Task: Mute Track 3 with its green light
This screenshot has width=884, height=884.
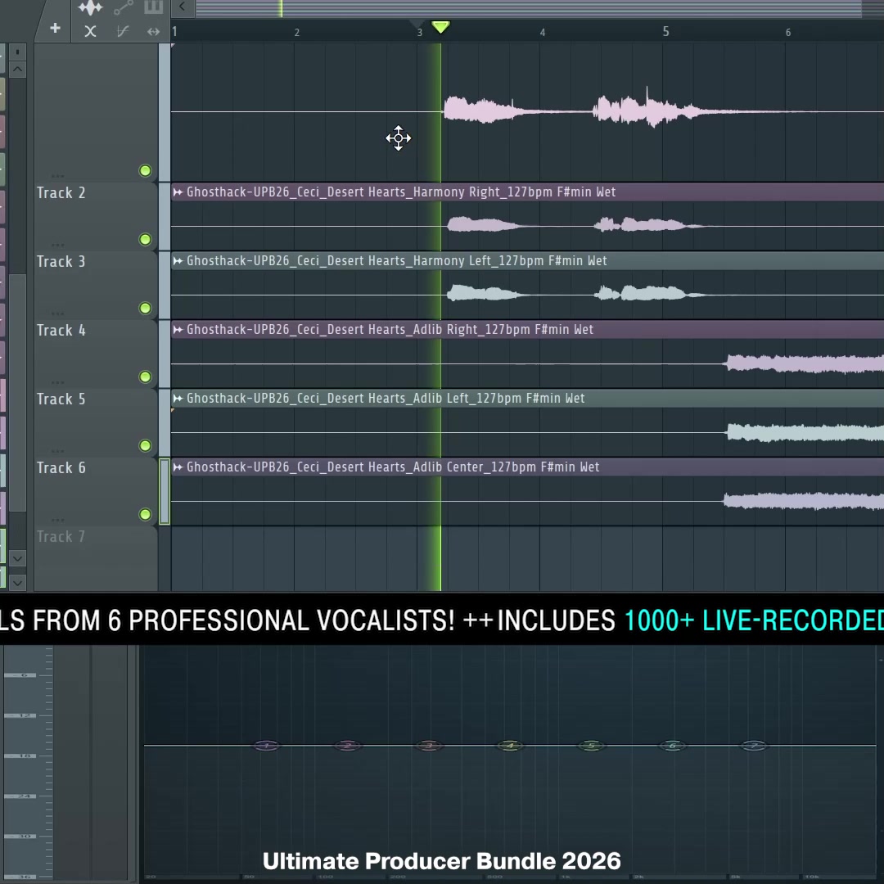Action: point(145,308)
